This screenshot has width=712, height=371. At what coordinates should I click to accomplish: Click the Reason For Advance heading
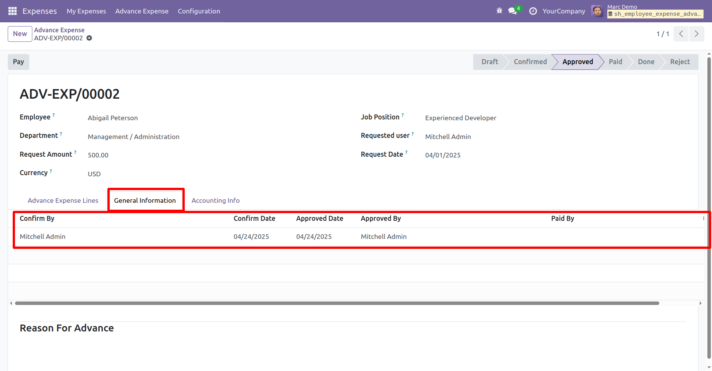[x=67, y=328]
